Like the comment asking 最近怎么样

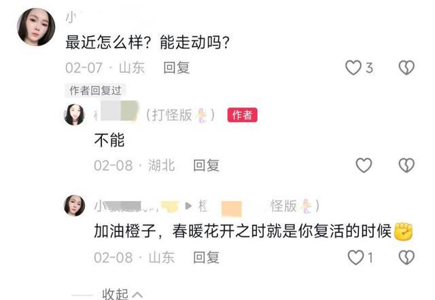[x=353, y=68]
